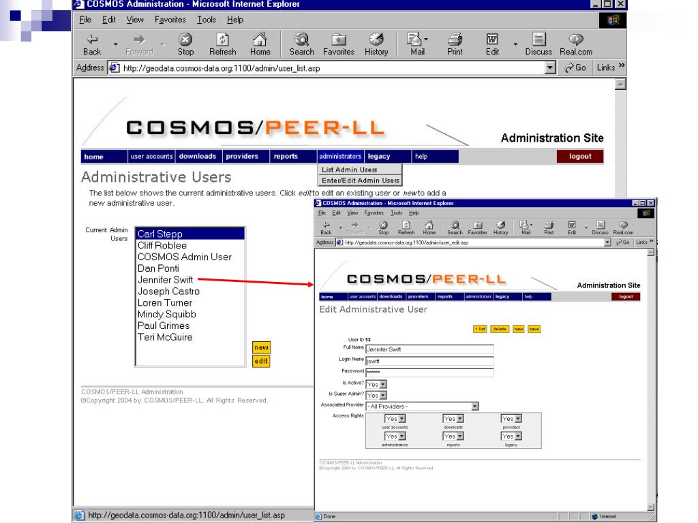Click Edit icon in main browser toolbar
Screen dimensions: 698x523
[x=492, y=44]
